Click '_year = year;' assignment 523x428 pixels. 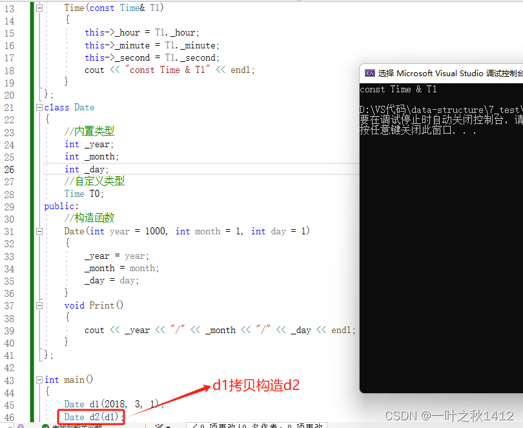[x=117, y=256]
